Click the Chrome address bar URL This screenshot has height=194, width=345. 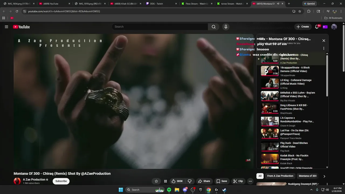pyautogui.click(x=64, y=11)
